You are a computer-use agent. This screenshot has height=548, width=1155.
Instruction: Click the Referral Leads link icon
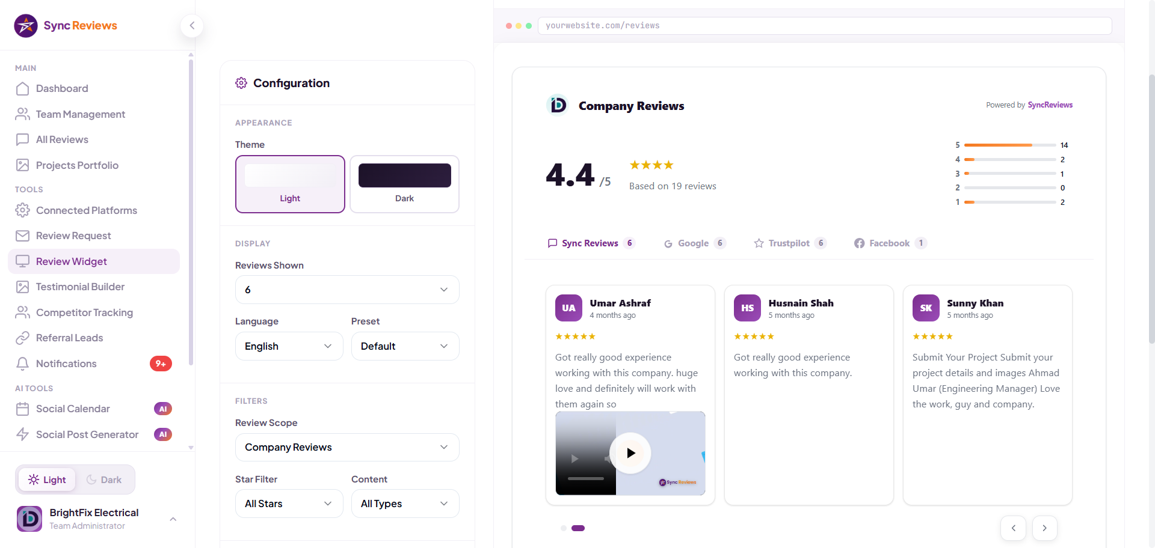click(23, 338)
